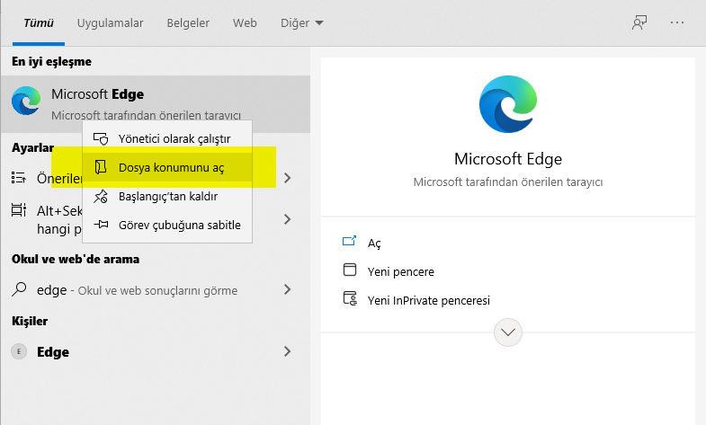This screenshot has width=706, height=425.
Task: Click the shield icon for run as administrator
Action: coord(101,138)
